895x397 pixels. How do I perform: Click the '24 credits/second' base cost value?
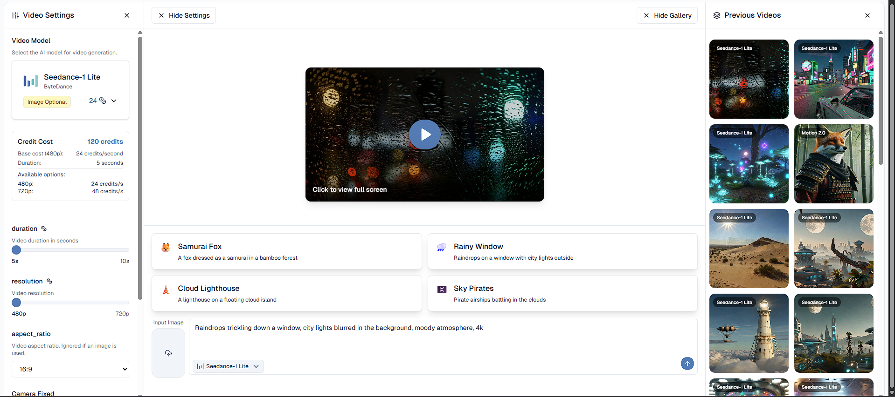[x=99, y=154]
